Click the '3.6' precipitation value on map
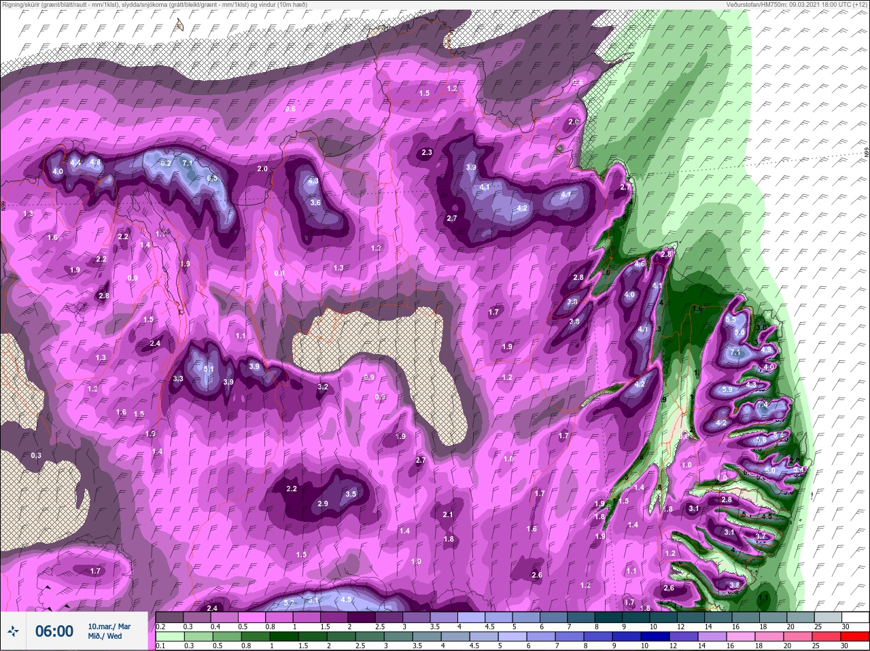This screenshot has width=870, height=651. [x=315, y=203]
